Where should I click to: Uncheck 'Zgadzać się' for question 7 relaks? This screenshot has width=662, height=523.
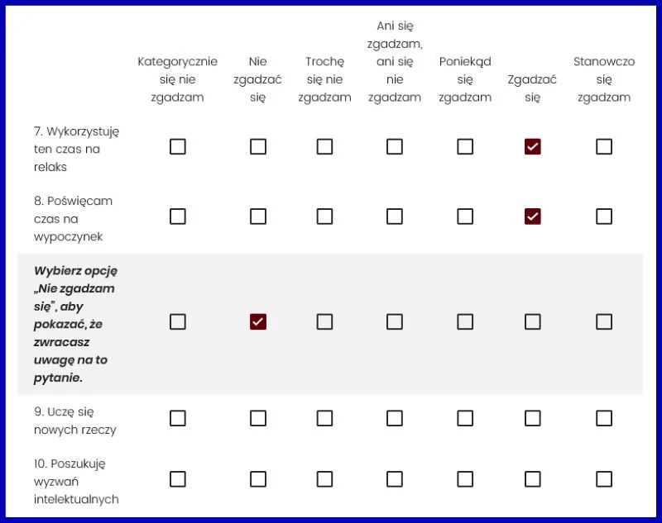(533, 147)
